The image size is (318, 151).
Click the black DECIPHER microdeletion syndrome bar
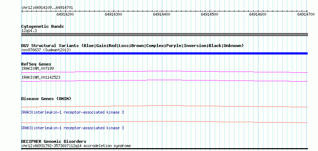164,149
